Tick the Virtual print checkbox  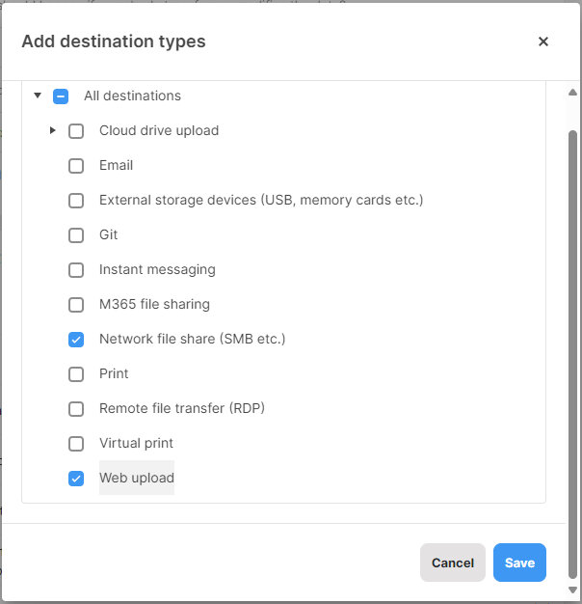pyautogui.click(x=76, y=444)
